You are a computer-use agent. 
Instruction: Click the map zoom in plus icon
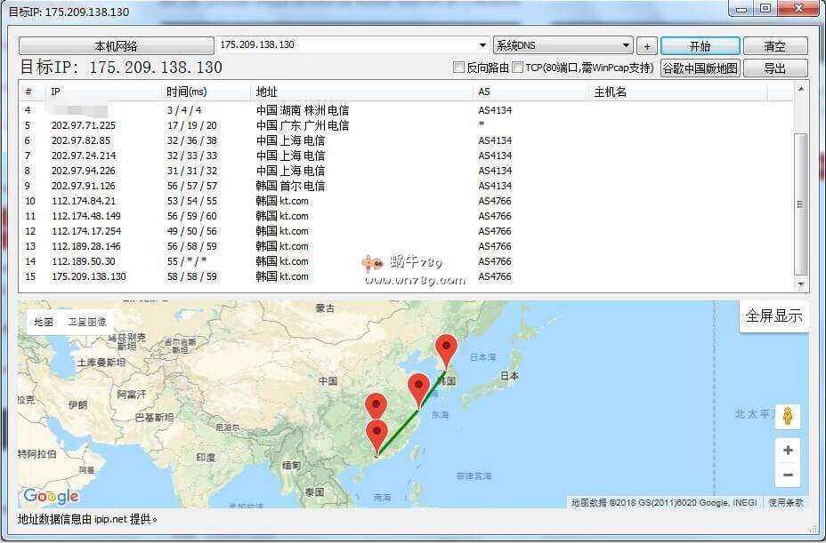(788, 451)
